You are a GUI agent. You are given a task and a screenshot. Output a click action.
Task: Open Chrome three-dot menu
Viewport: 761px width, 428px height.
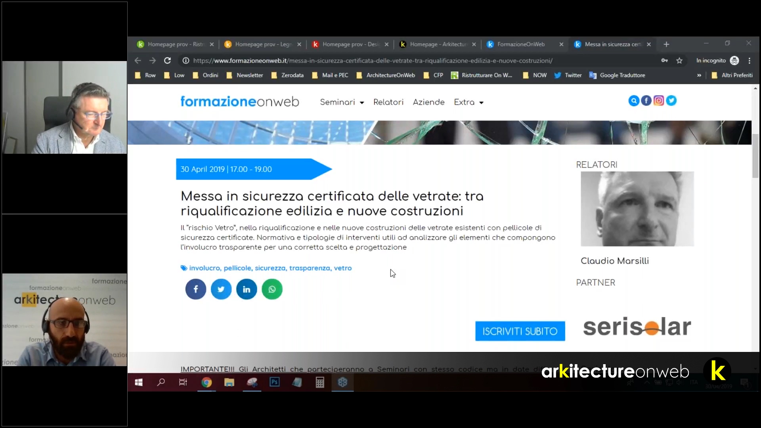[x=750, y=61]
